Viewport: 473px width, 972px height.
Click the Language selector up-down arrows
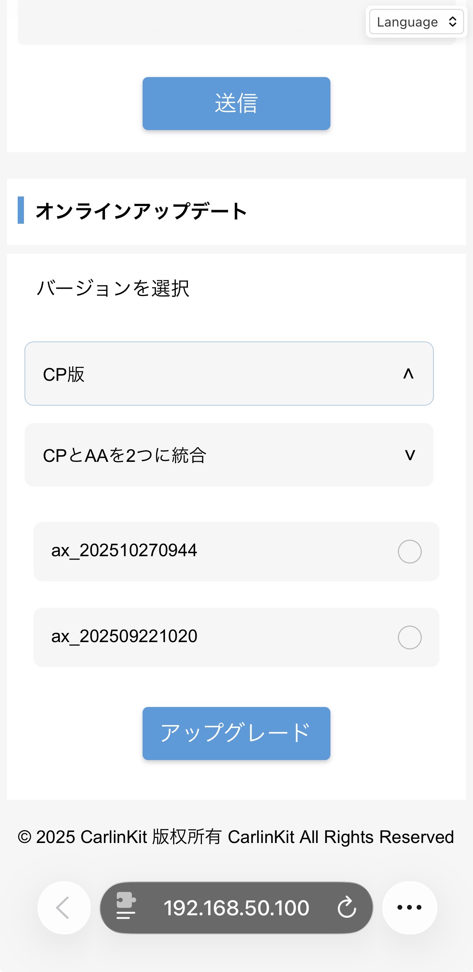coord(453,22)
